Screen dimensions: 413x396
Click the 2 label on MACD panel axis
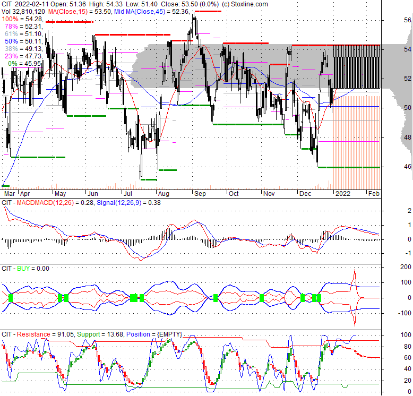pos(409,211)
